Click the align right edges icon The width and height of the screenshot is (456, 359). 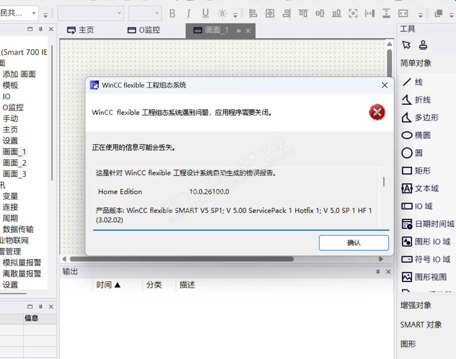287,14
